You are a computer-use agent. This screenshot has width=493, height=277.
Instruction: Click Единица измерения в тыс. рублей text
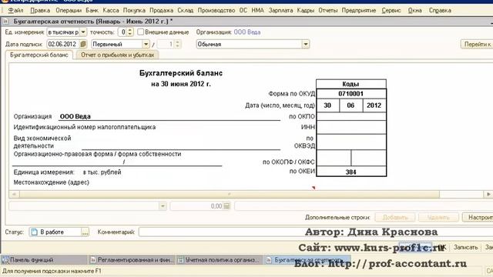point(67,172)
